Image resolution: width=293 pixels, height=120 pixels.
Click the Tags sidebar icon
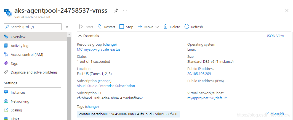6,63
